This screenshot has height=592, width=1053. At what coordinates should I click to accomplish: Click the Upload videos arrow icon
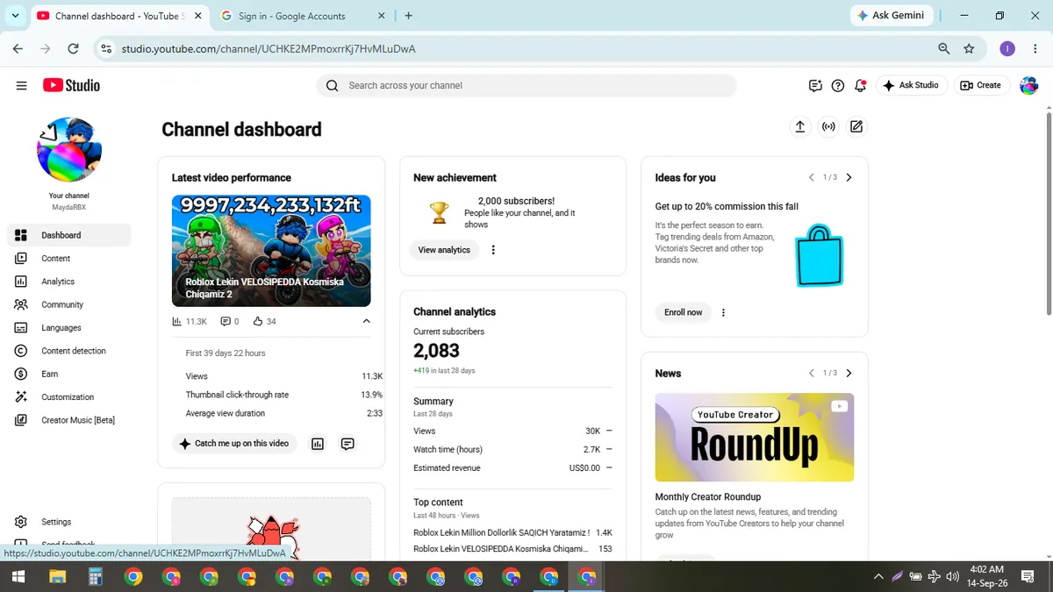click(799, 127)
